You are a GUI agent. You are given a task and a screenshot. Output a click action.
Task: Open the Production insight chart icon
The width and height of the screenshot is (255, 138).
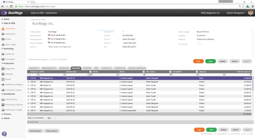(3, 90)
